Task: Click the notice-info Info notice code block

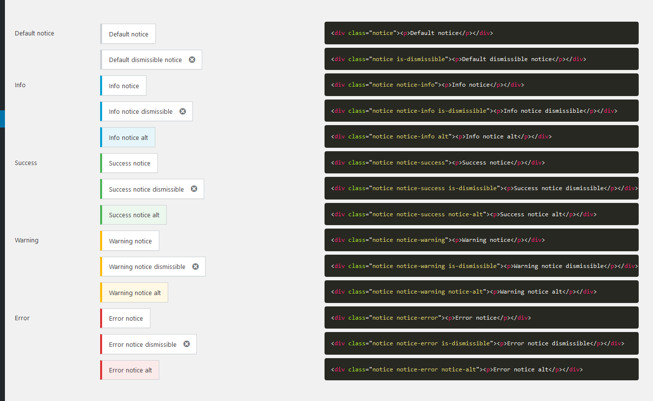Action: pyautogui.click(x=481, y=85)
